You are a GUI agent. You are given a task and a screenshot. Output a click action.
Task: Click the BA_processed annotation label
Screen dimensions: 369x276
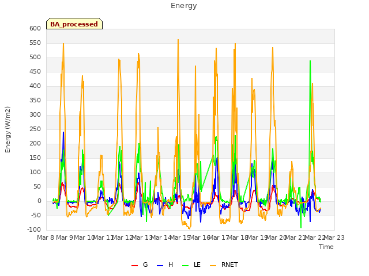tap(74, 24)
